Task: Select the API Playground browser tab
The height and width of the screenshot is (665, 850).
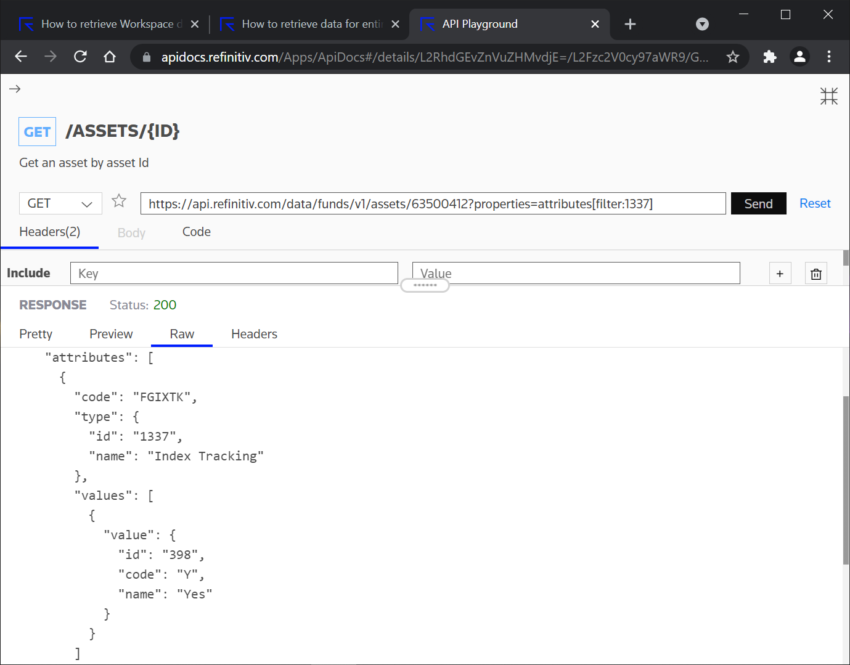Action: point(509,24)
